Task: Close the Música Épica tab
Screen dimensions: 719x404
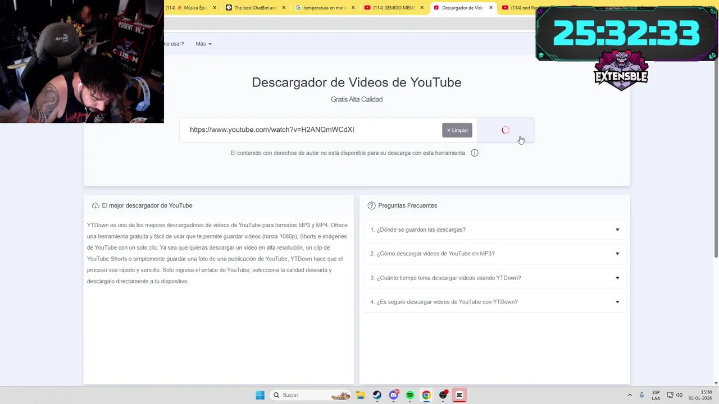Action: pos(215,8)
